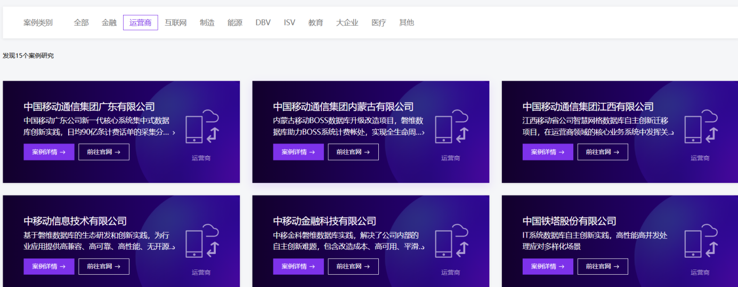
Task: Click description starting 中移金科磐维数据库实践
Action: pos(349,241)
